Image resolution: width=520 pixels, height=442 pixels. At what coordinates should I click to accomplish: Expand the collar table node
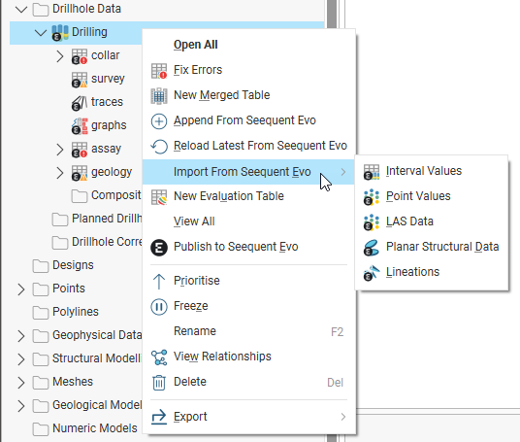click(60, 56)
